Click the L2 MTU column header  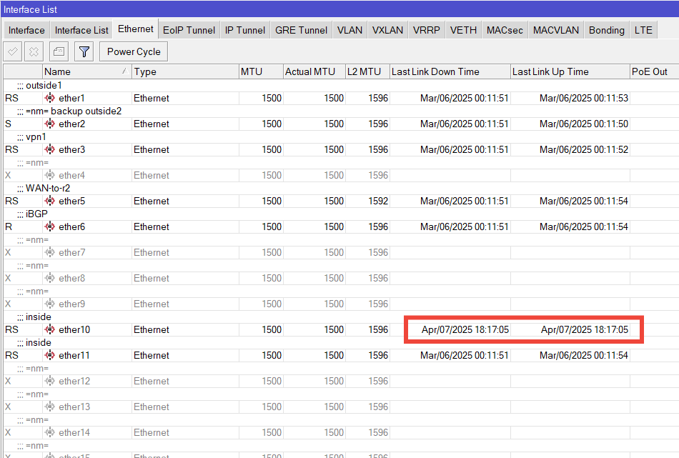367,72
